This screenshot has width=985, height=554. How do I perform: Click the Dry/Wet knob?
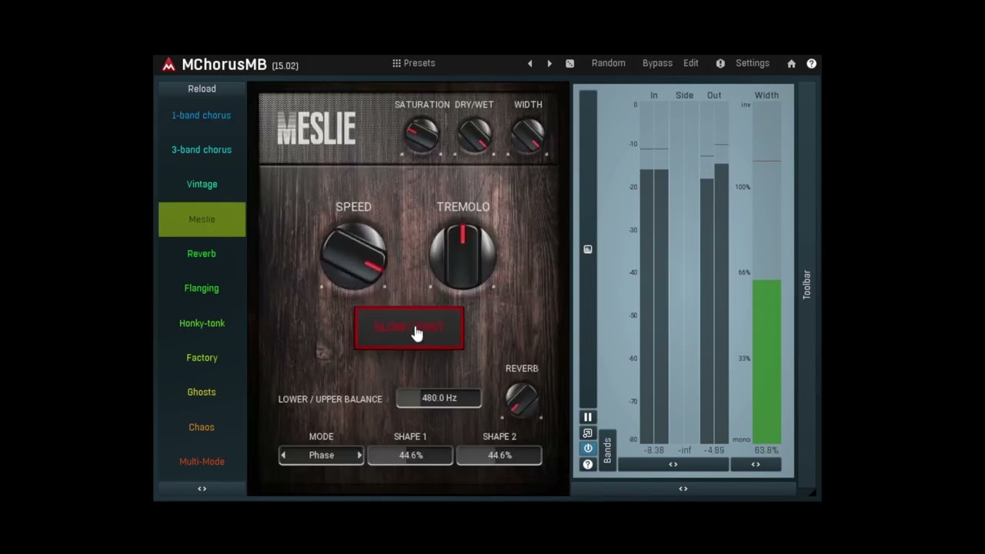pyautogui.click(x=474, y=135)
